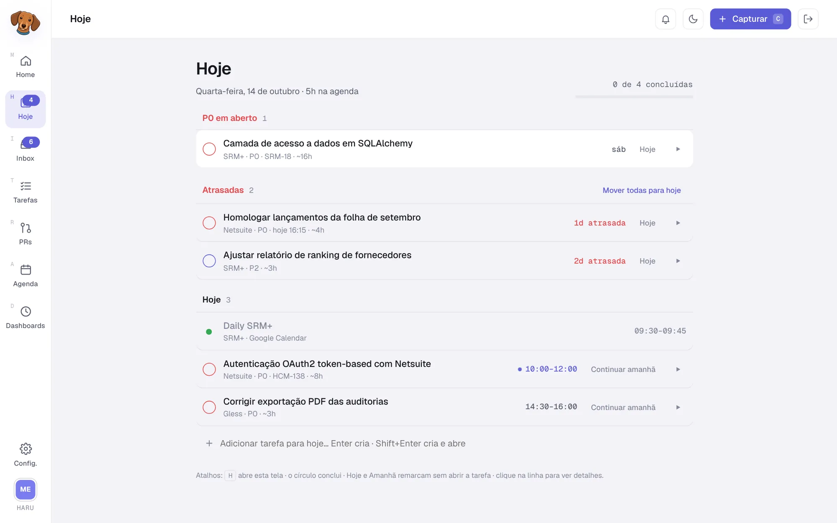Click the logout exit icon
The image size is (837, 523).
[808, 19]
